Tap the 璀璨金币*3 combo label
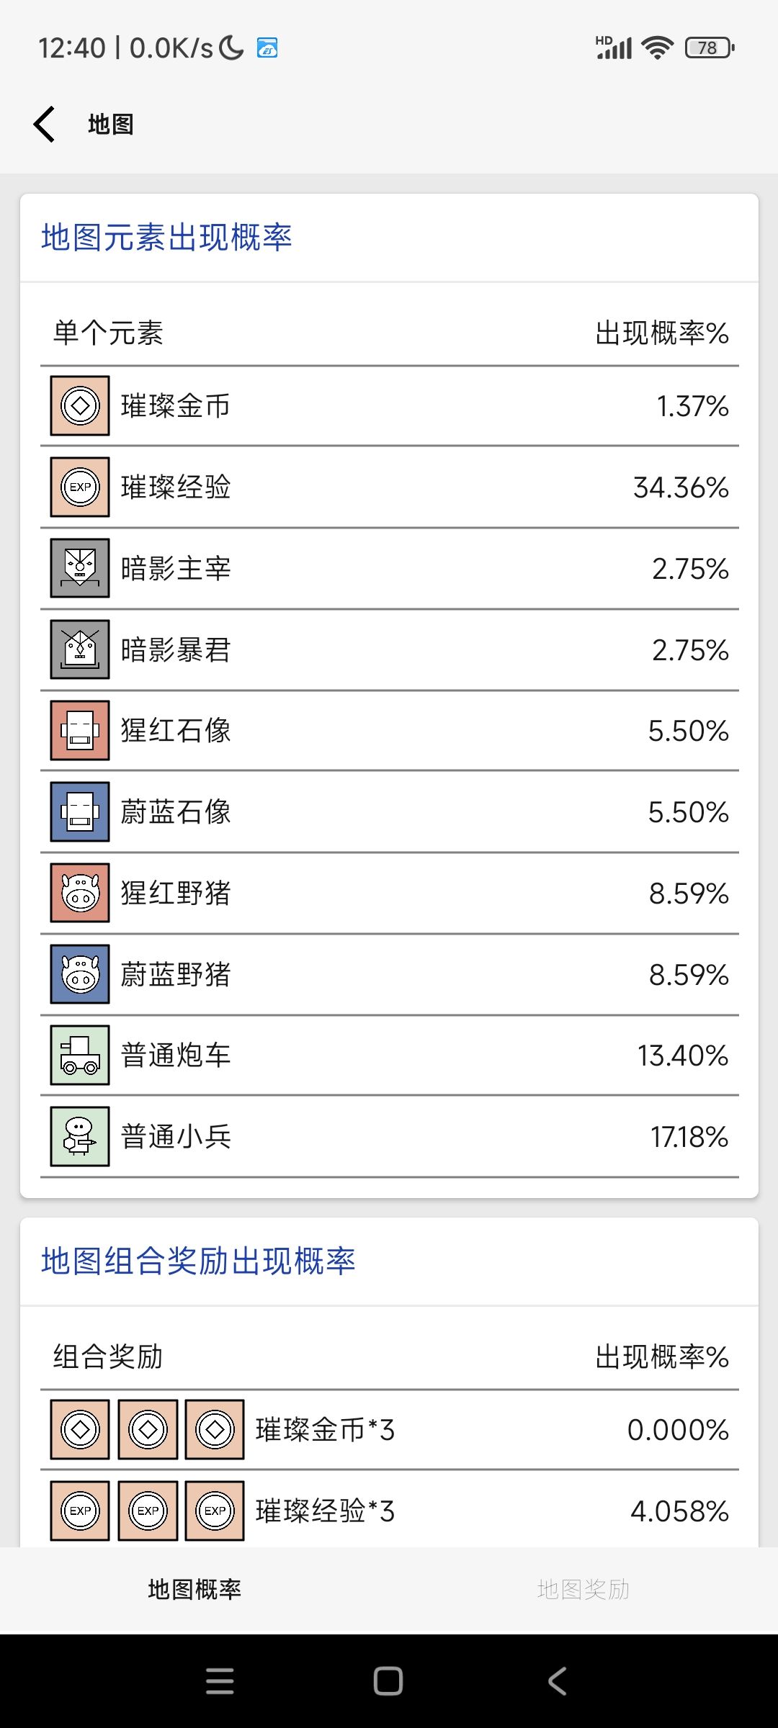The width and height of the screenshot is (778, 1728). click(x=325, y=1430)
